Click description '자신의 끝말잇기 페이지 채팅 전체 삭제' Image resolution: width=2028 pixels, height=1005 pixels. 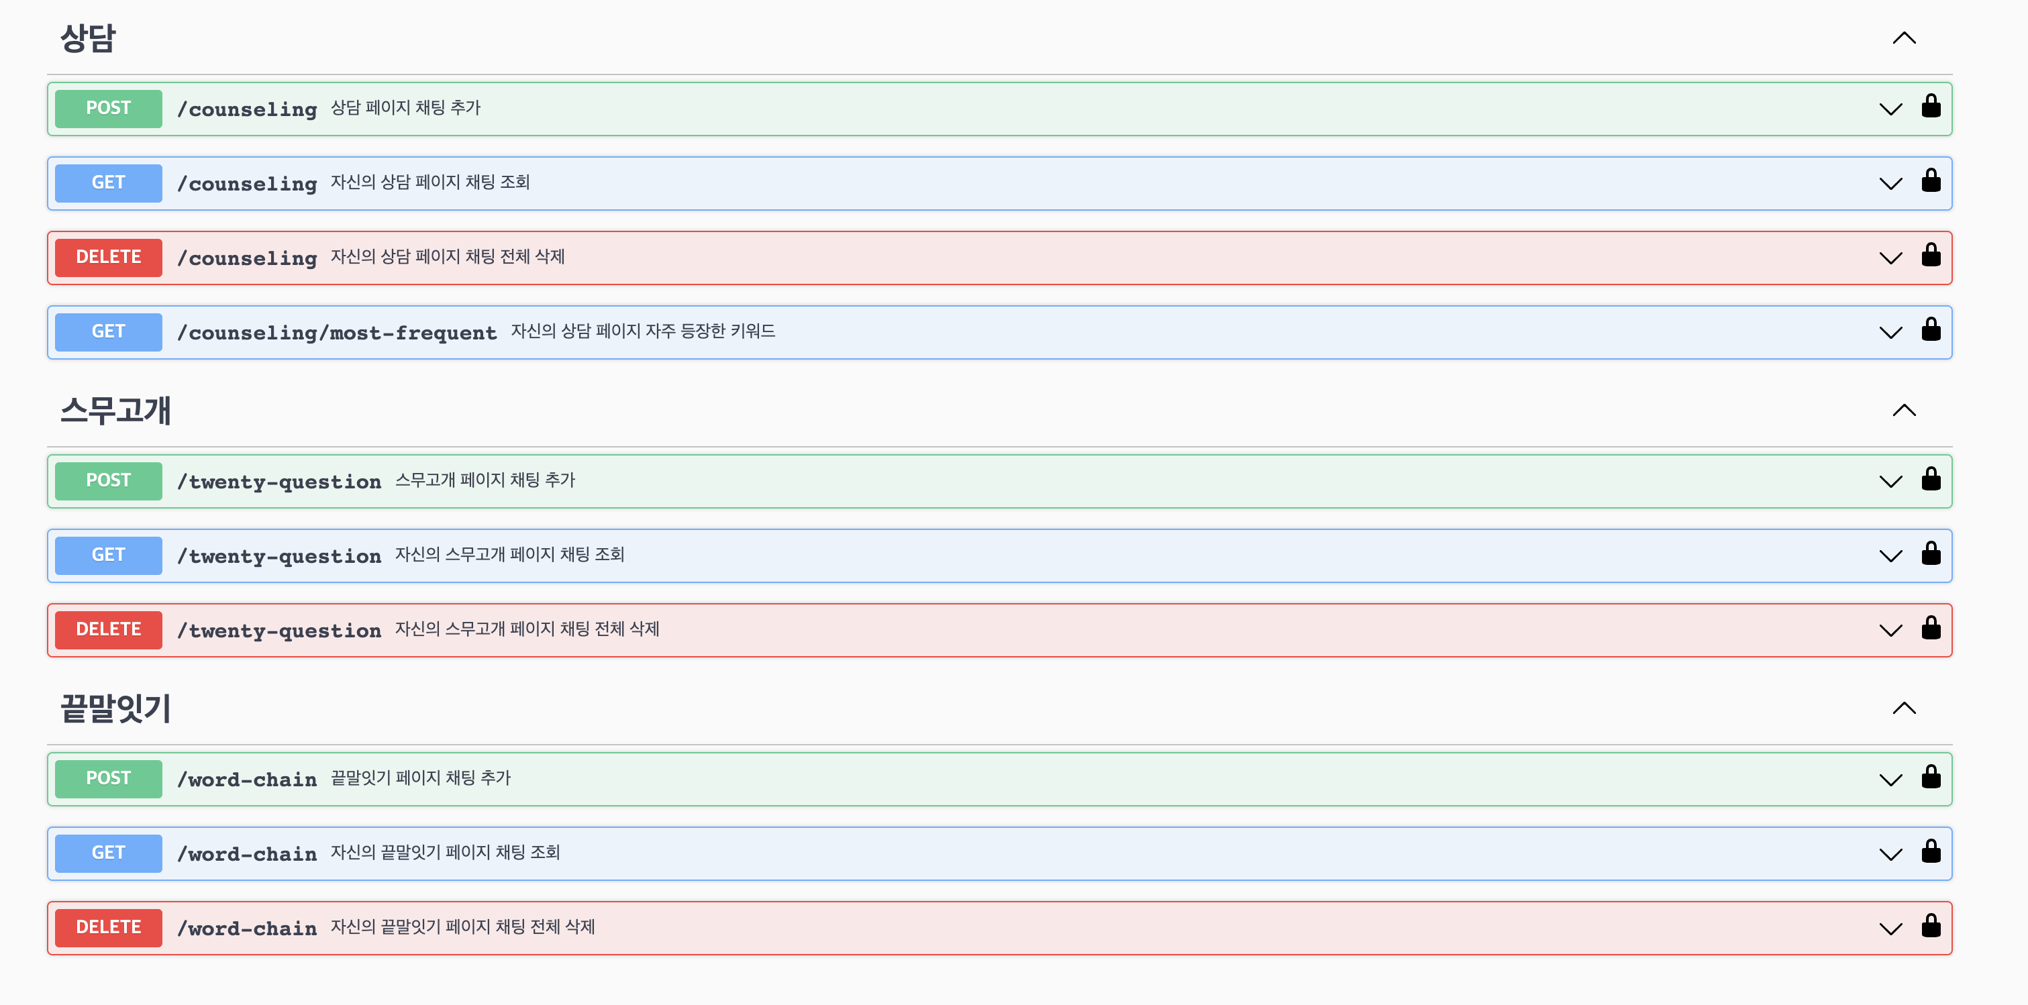pyautogui.click(x=462, y=927)
